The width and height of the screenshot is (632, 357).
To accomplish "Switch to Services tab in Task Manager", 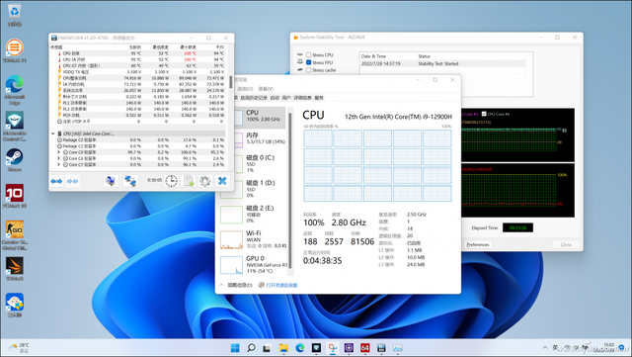I will click(319, 98).
